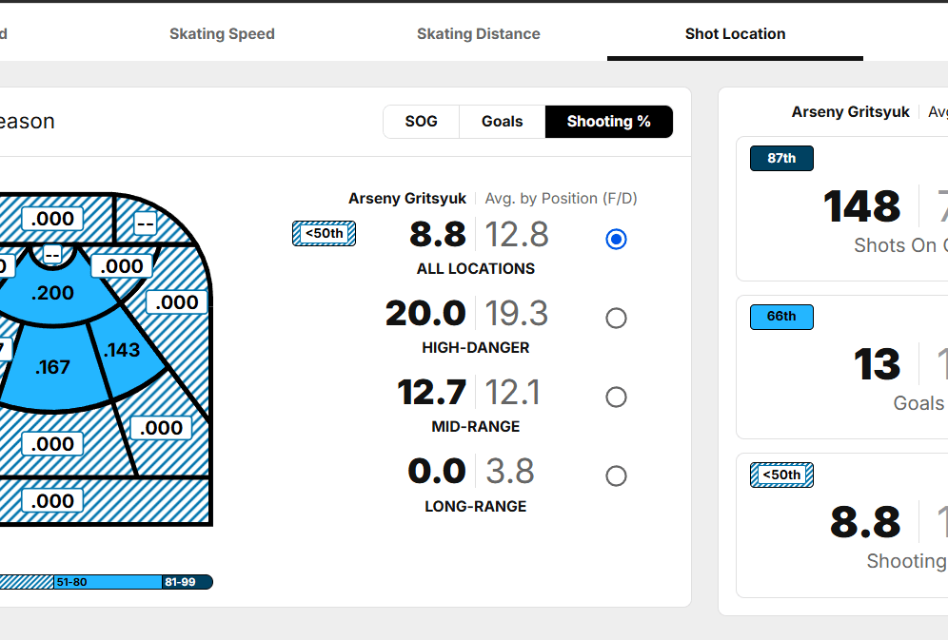Select the Long-Range radio option
This screenshot has height=640, width=948.
616,475
